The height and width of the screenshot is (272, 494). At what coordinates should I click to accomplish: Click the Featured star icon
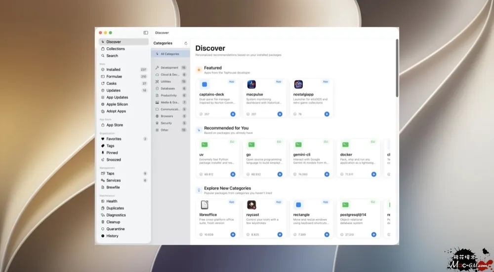[x=199, y=70]
